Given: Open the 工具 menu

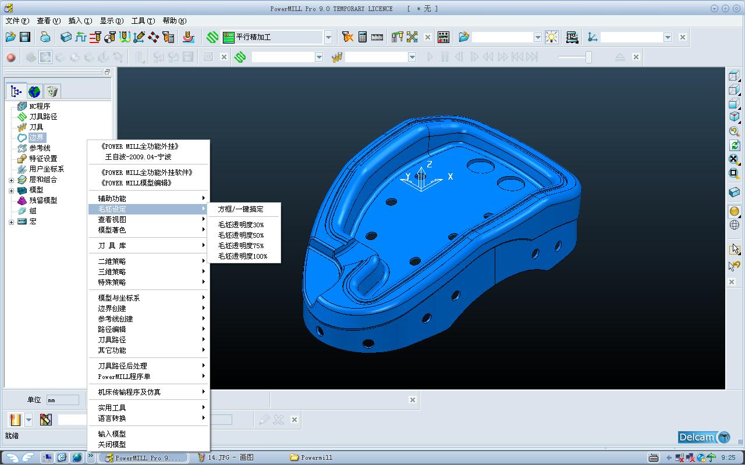Looking at the screenshot, I should (x=143, y=21).
